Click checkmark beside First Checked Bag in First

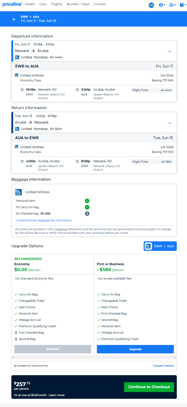[99, 314]
